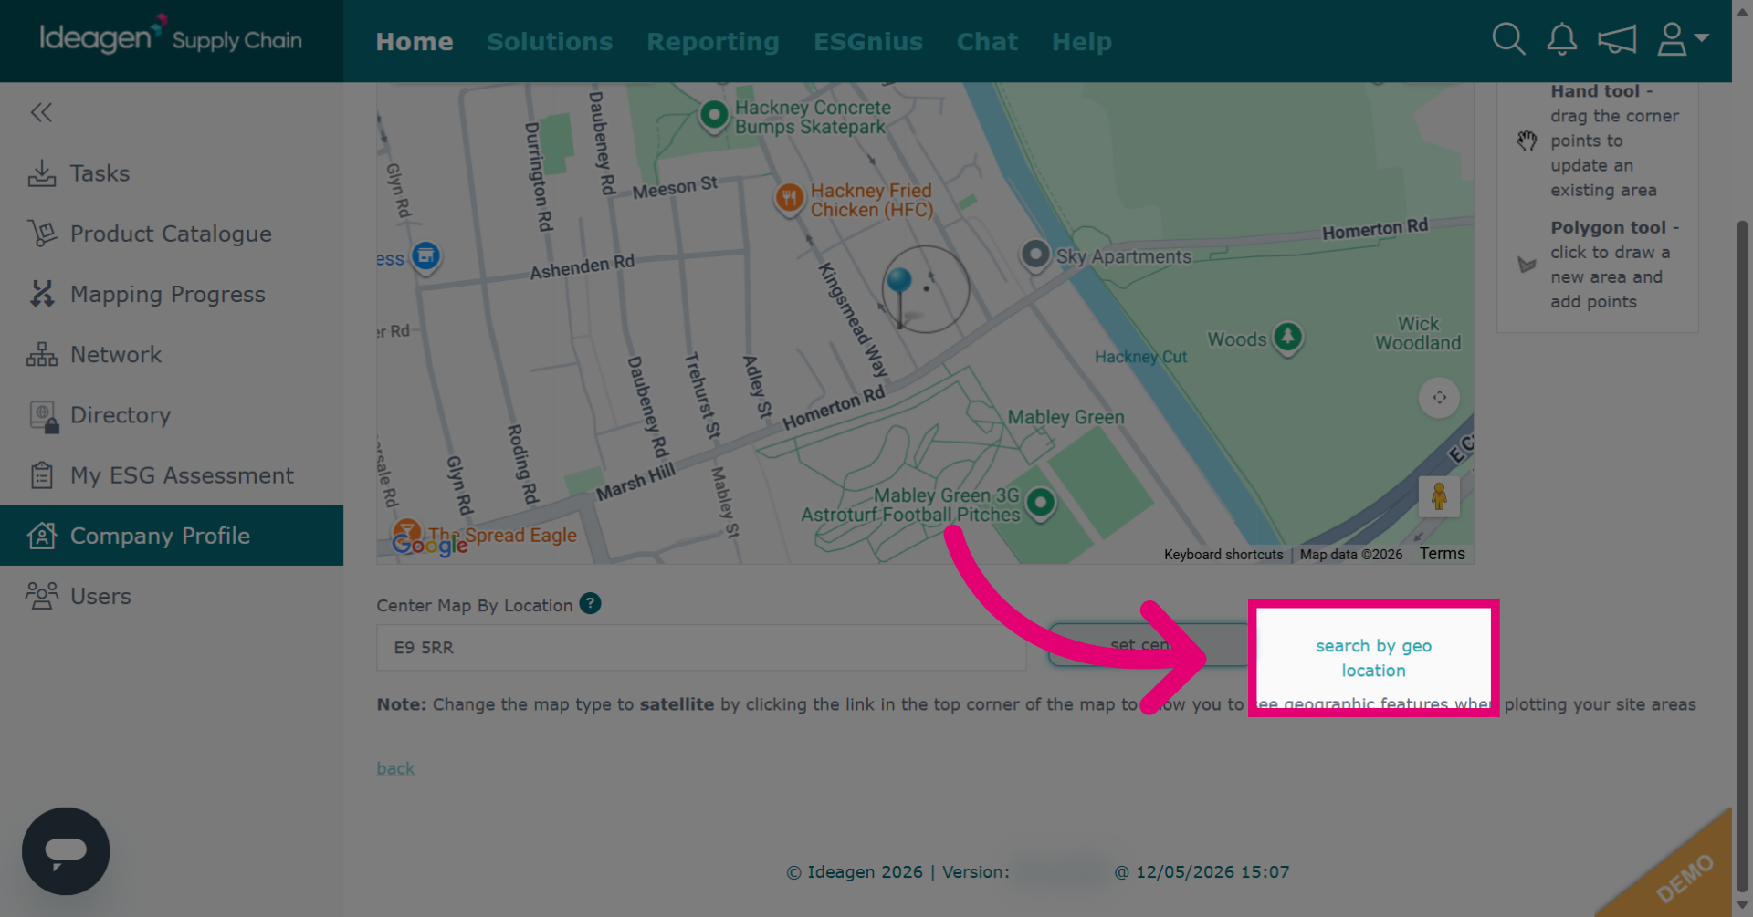Screen dimensions: 1753x917
Task: Select Company Profile in sidebar
Action: coord(172,536)
